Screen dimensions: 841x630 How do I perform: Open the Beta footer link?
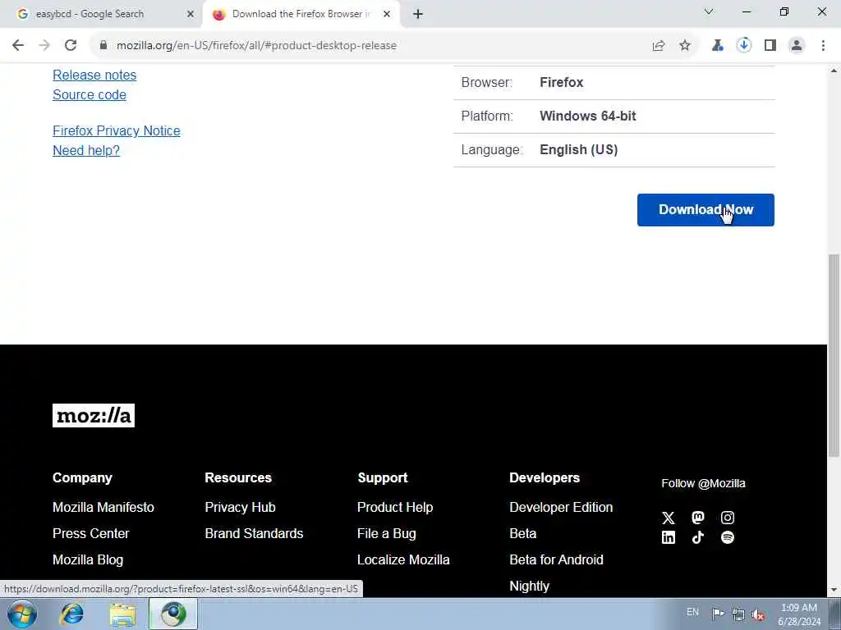523,533
